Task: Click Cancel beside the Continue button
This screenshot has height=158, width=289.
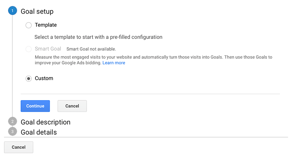Action: [72, 106]
